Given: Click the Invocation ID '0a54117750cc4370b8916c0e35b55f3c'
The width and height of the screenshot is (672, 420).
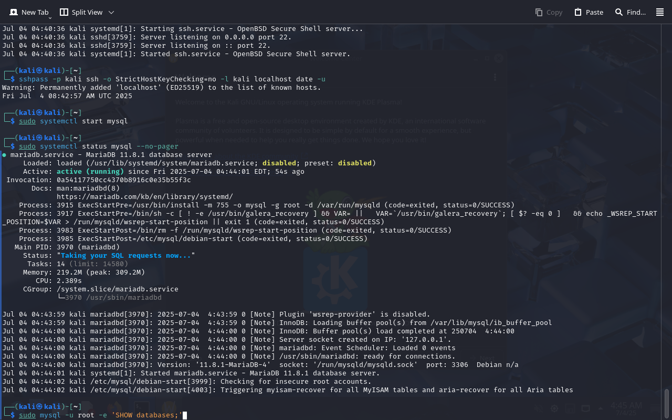Looking at the screenshot, I should (124, 180).
